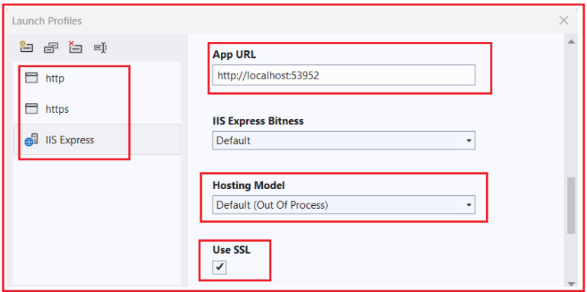Open the IIS Express Bitness dropdown
This screenshot has width=587, height=292.
click(344, 141)
